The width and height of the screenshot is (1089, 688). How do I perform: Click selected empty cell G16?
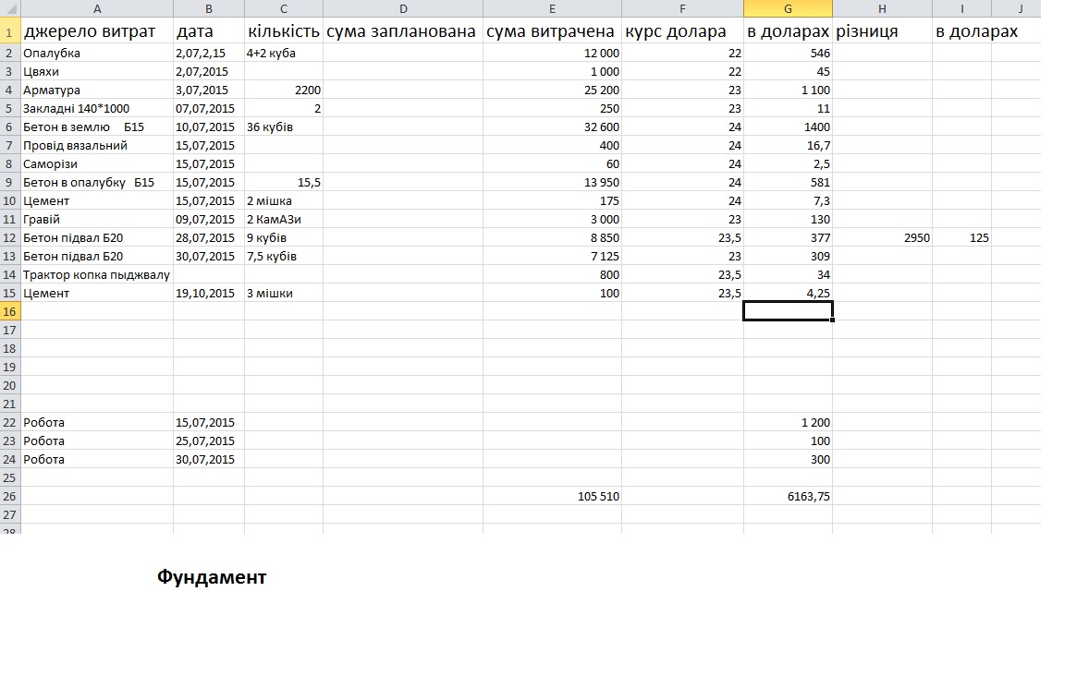coord(788,311)
